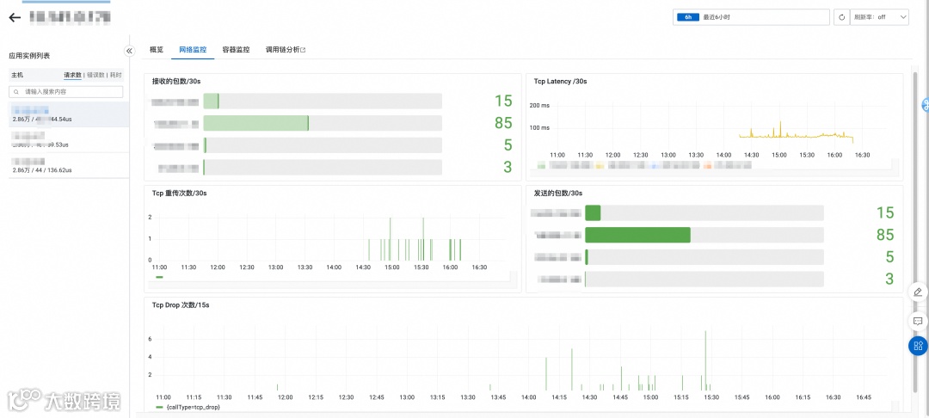The width and height of the screenshot is (929, 418).
Task: Open 调用链分析 external link tab
Action: click(286, 50)
